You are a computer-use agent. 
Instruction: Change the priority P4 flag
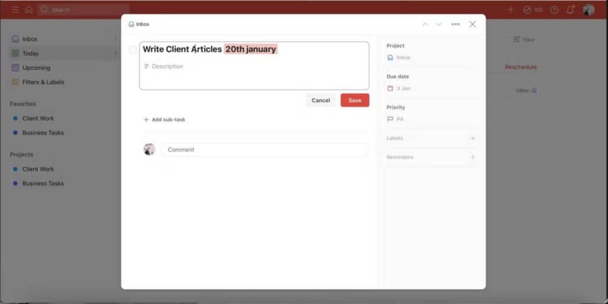(x=395, y=119)
